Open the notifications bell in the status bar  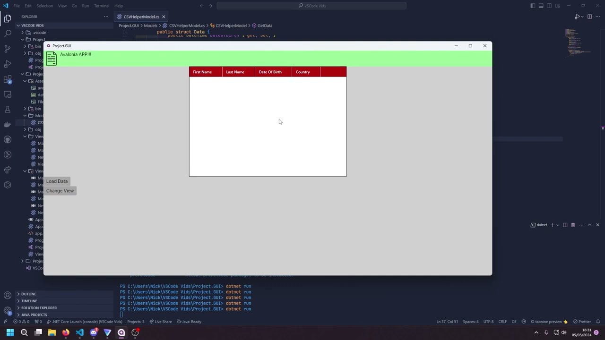pyautogui.click(x=598, y=322)
